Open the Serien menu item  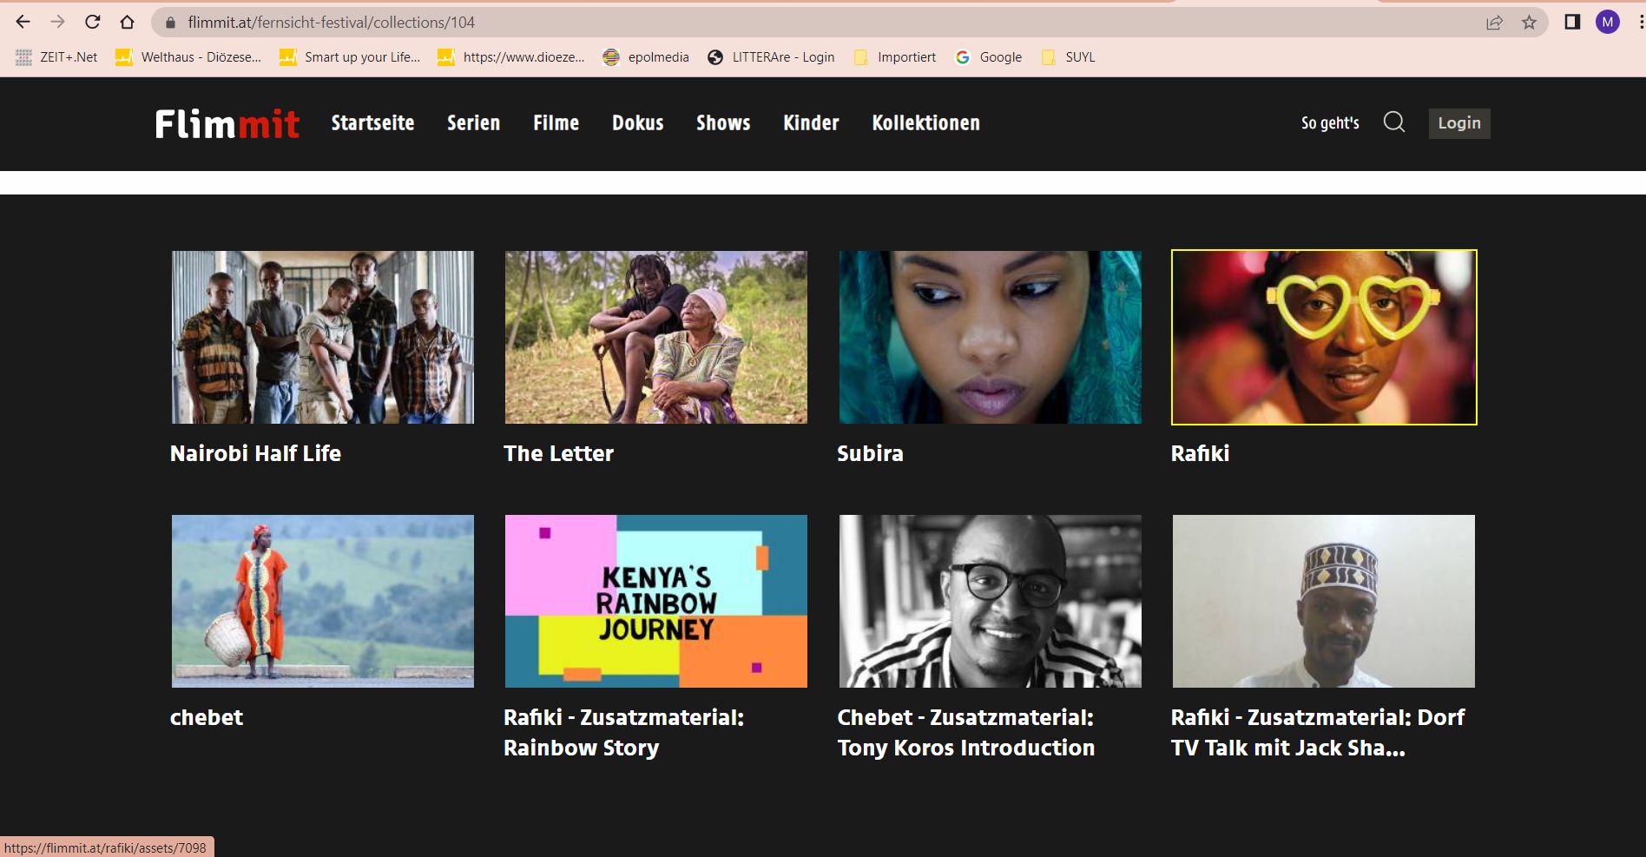pos(473,123)
